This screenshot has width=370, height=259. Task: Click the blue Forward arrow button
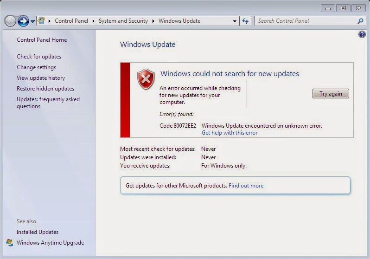23,21
